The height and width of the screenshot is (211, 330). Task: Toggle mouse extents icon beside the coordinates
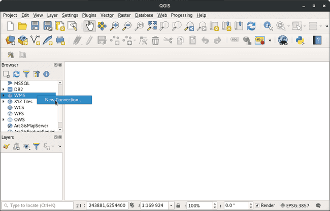pyautogui.click(x=132, y=205)
